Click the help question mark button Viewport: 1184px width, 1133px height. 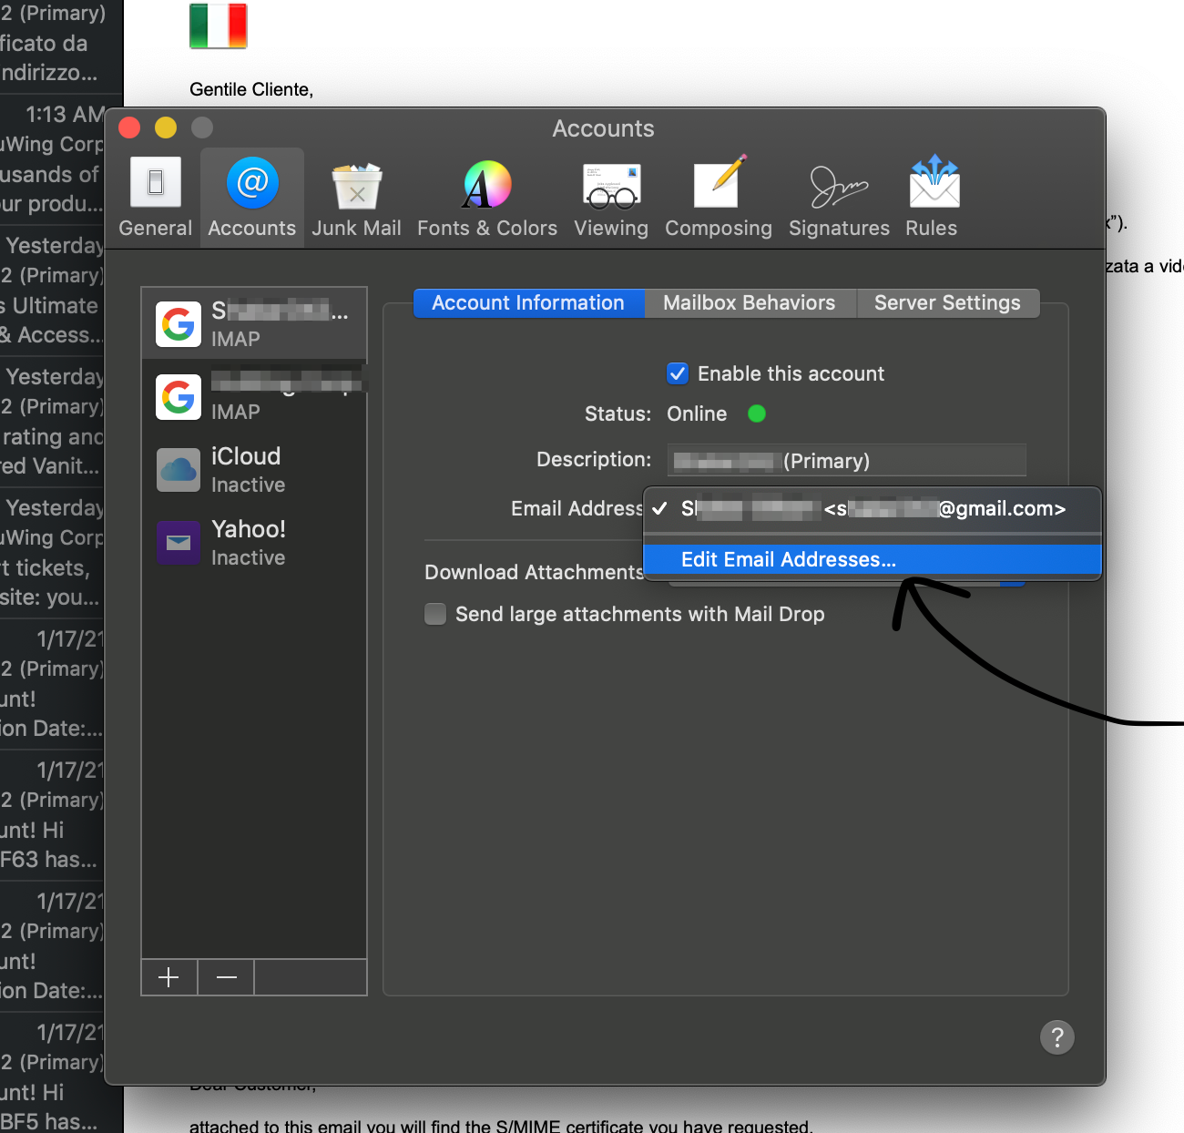coord(1056,1036)
